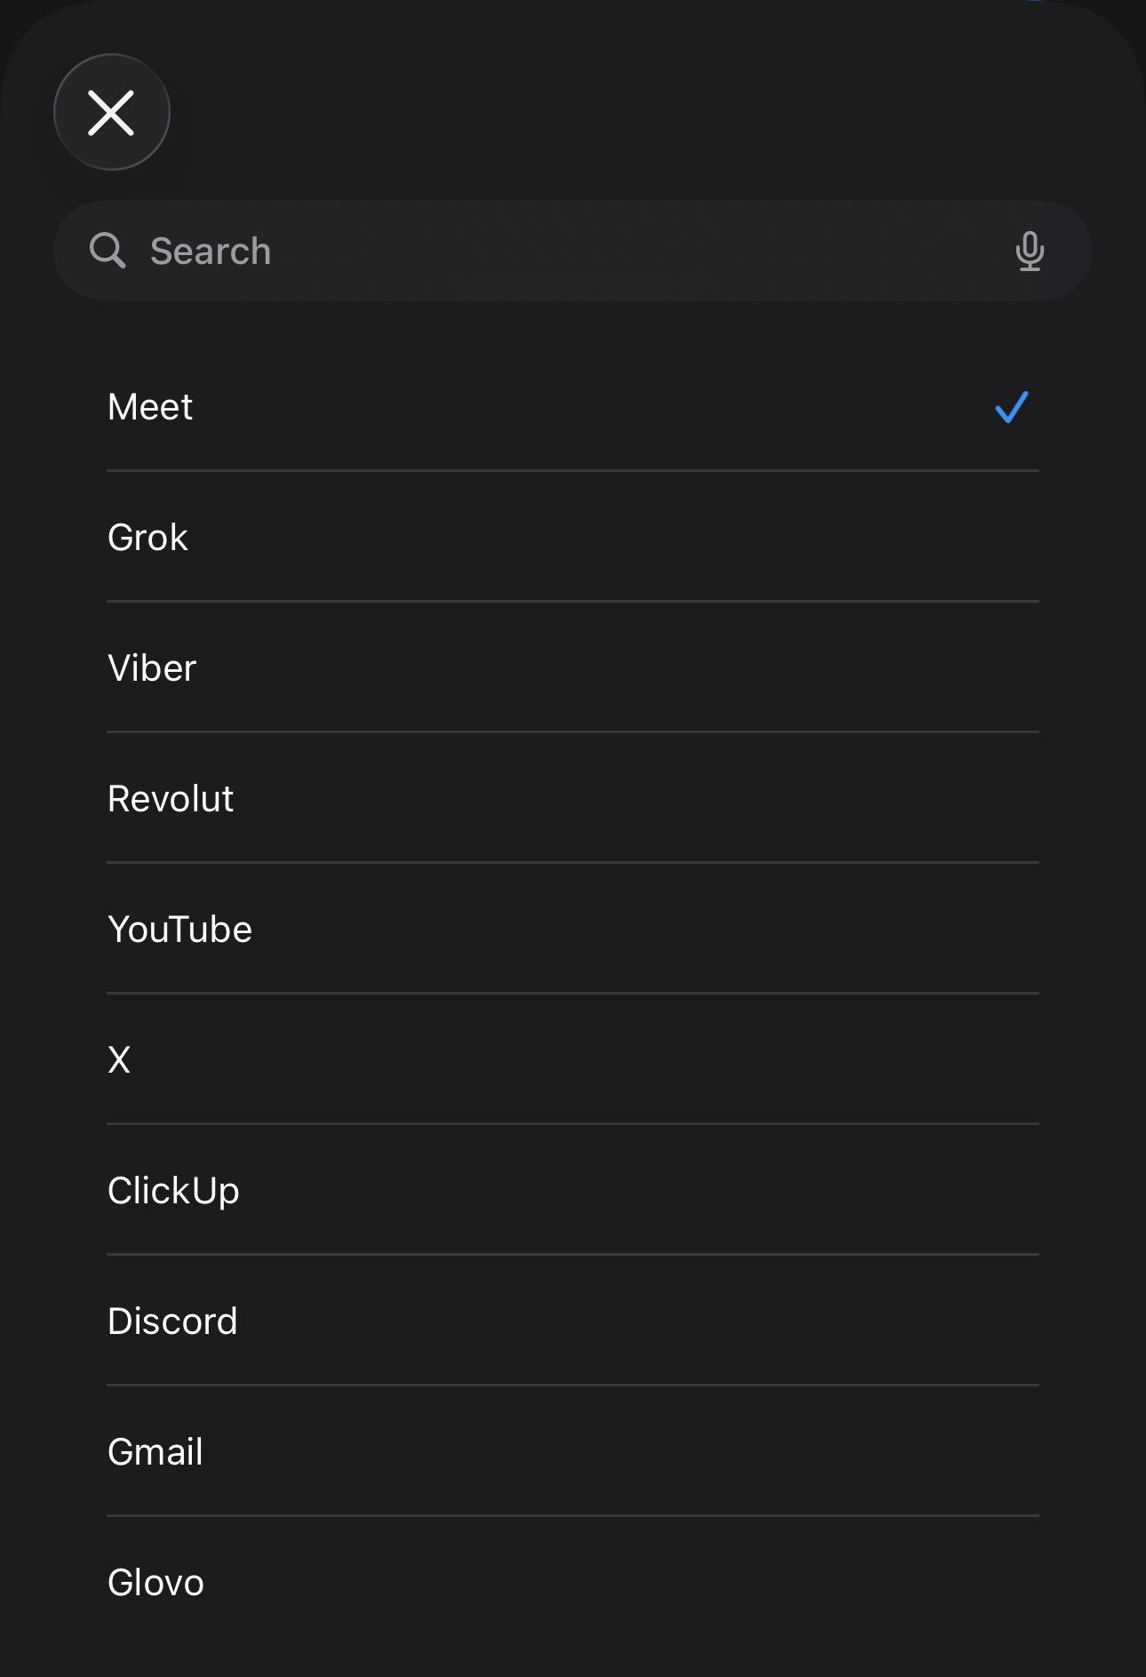Image resolution: width=1146 pixels, height=1677 pixels.
Task: Tap the right end of the YouTube row
Action: point(995,930)
